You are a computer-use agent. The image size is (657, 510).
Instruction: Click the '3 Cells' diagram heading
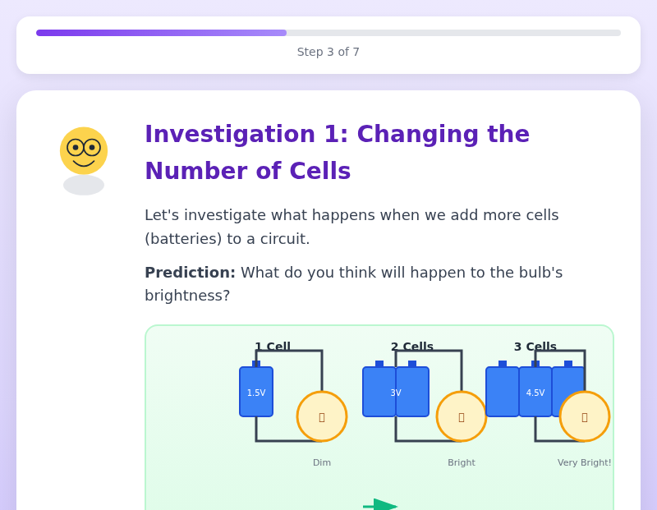[x=535, y=347]
